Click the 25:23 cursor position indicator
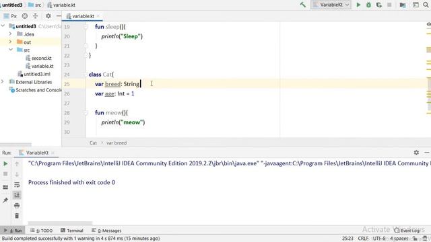The width and height of the screenshot is (431, 242). (x=347, y=239)
